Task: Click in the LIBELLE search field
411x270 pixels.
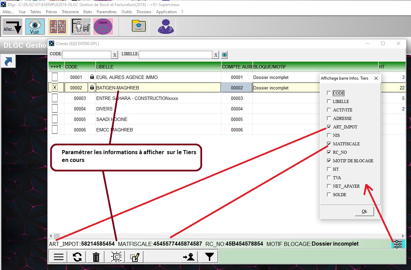Action: (175, 55)
